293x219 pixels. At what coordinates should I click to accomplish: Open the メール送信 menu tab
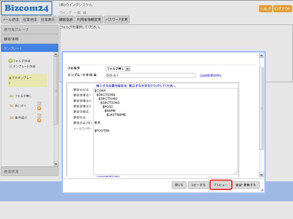pyautogui.click(x=10, y=20)
